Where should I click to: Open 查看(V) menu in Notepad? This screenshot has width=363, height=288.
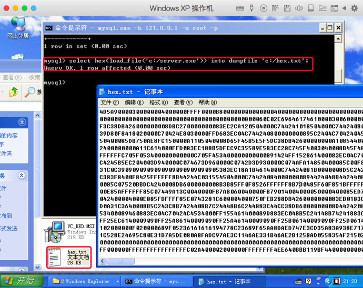click(x=183, y=102)
